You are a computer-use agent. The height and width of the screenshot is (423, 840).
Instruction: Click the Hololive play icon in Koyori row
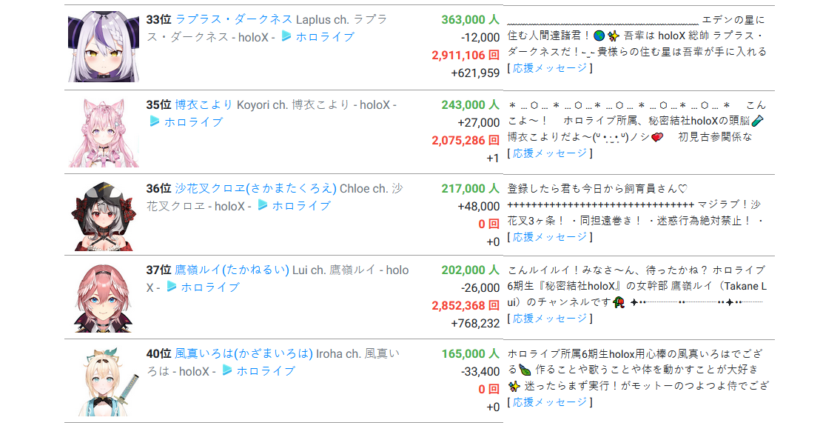click(154, 121)
